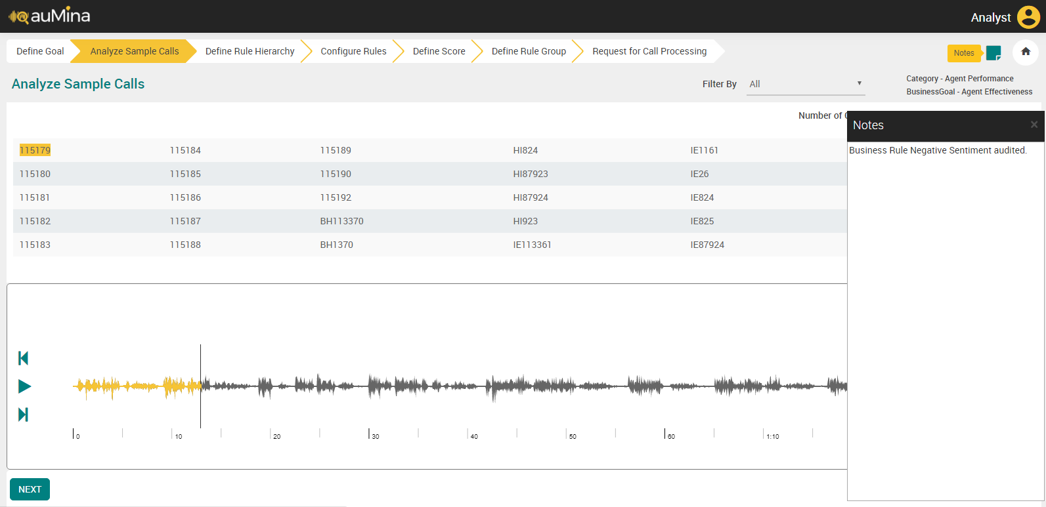Select call BH113370

click(x=341, y=221)
